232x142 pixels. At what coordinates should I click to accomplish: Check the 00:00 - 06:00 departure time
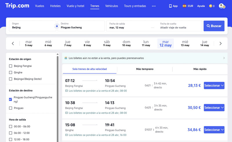[x=10, y=126]
